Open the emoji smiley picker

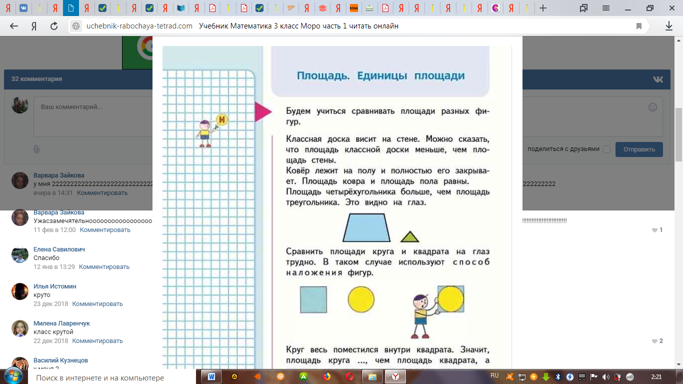(652, 107)
